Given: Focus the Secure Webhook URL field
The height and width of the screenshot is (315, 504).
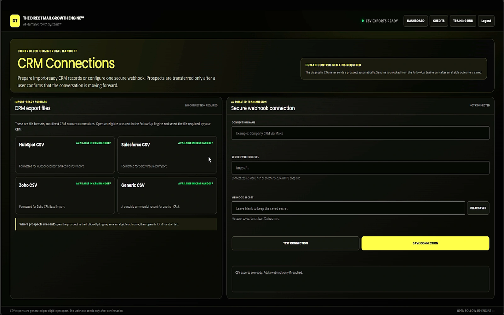Looking at the screenshot, I should click(x=360, y=168).
